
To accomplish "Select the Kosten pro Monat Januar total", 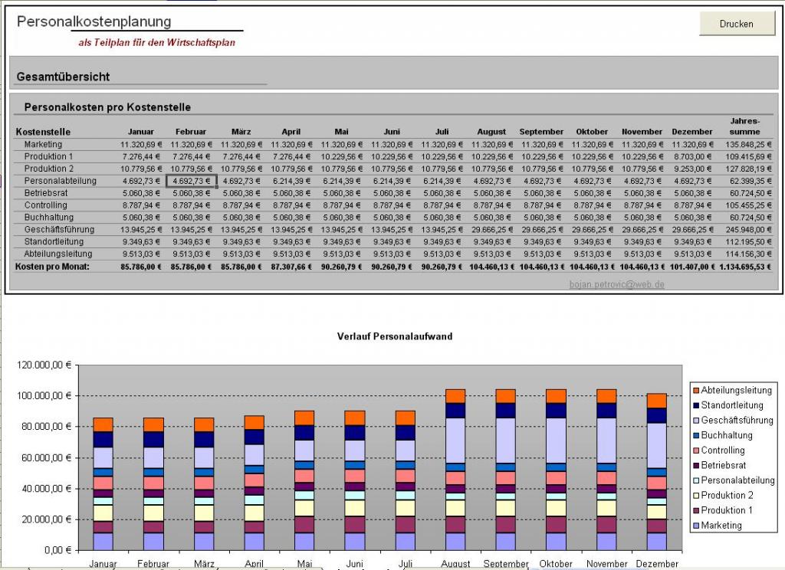I will pyautogui.click(x=141, y=266).
